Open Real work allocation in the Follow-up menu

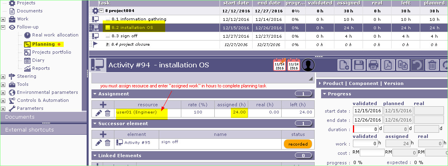tap(55, 35)
